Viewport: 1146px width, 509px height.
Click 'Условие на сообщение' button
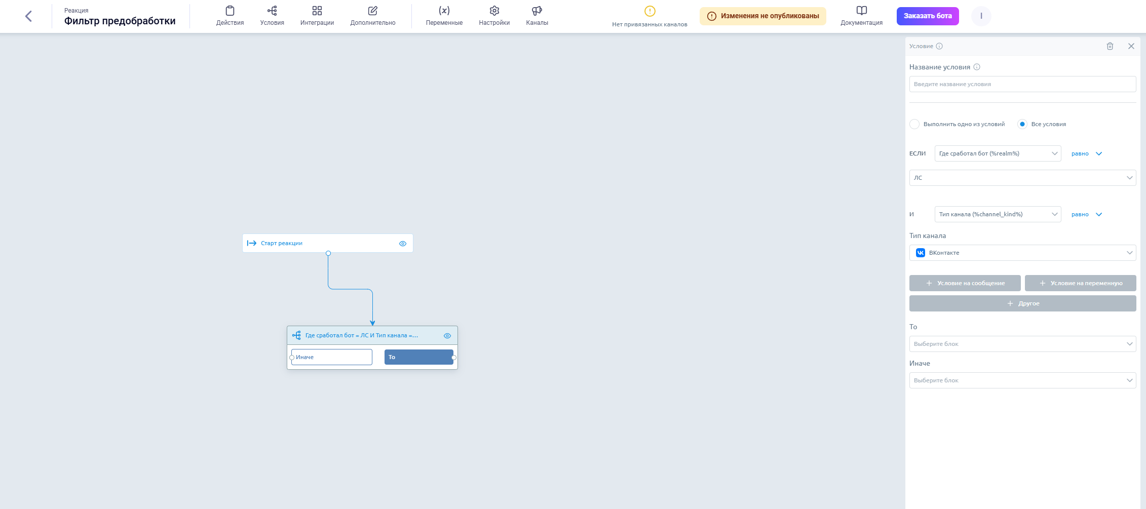click(x=965, y=283)
